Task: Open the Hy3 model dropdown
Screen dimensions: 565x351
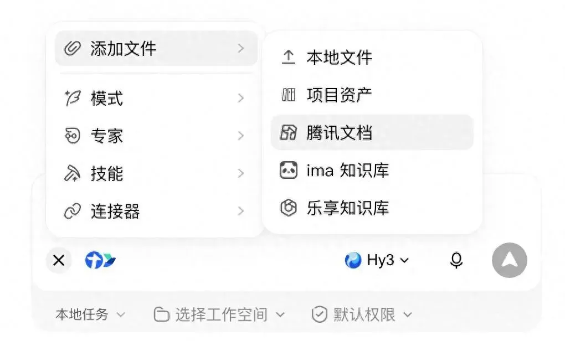Action: [377, 260]
